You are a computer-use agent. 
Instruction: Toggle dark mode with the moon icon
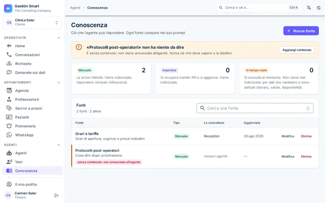[318, 8]
